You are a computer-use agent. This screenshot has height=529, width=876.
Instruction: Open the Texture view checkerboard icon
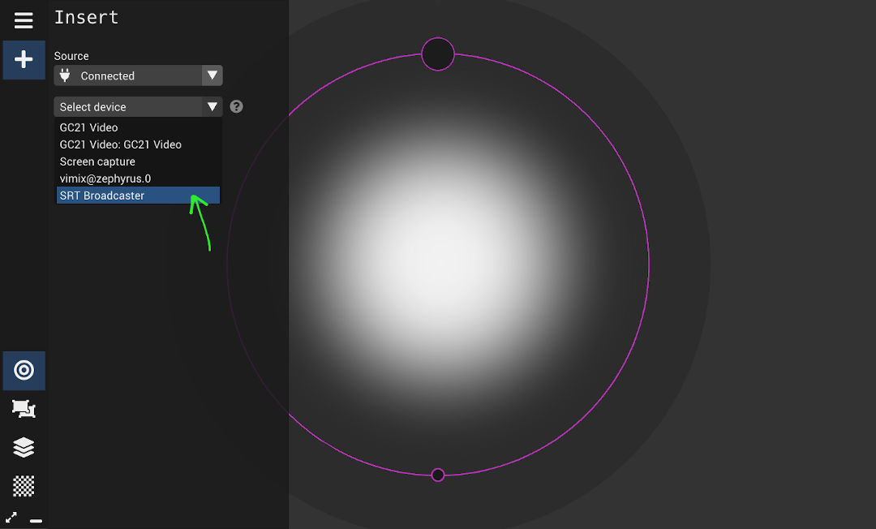pyautogui.click(x=24, y=486)
